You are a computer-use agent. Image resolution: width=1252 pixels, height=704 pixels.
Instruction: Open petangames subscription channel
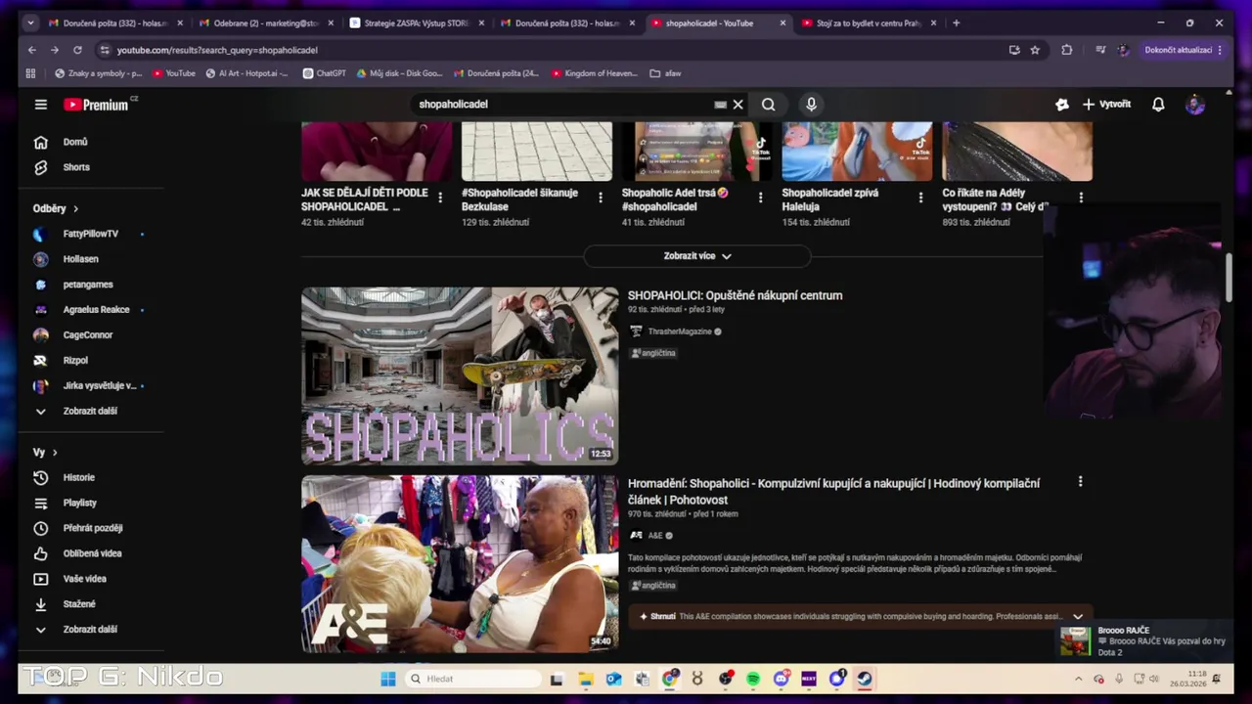pyautogui.click(x=87, y=285)
